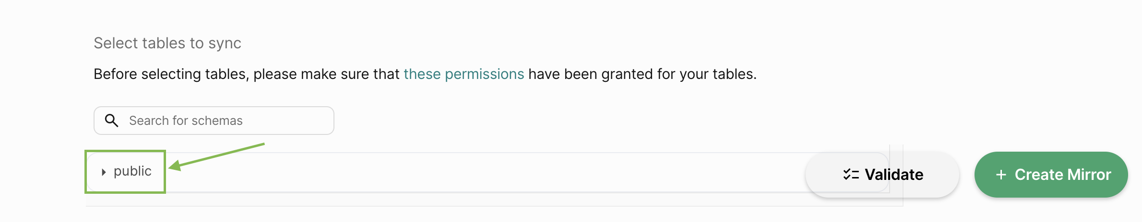Click the disclosure arrow beside public
1142x222 pixels.
click(103, 172)
